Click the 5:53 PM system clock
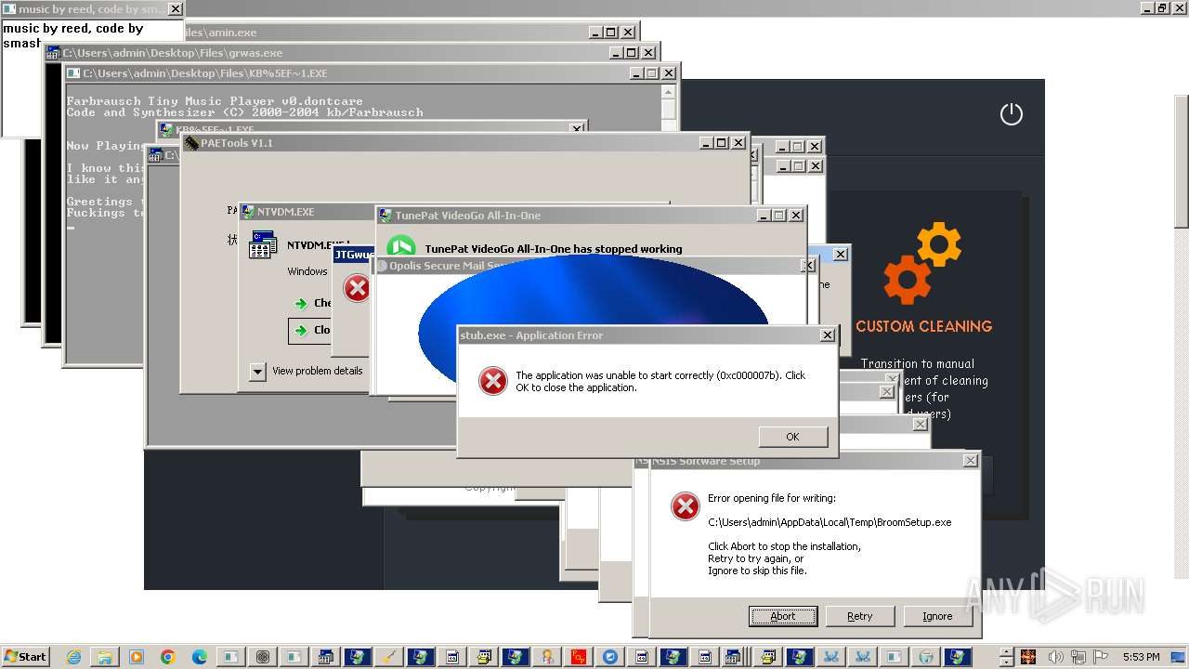 [1141, 657]
